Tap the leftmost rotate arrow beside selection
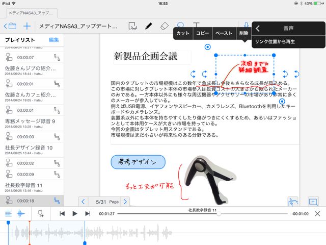This screenshot has width=326, height=245. coord(193,73)
